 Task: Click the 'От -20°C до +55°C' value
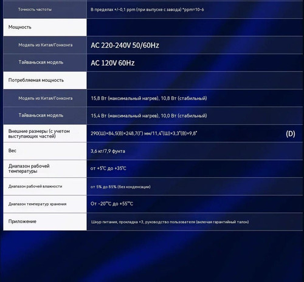pyautogui.click(x=112, y=204)
